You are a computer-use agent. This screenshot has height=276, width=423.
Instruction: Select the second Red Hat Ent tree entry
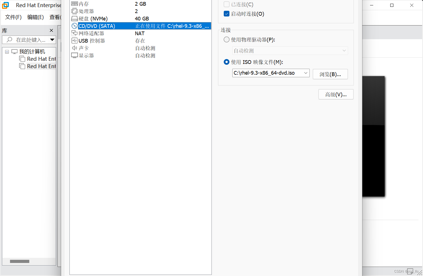point(41,66)
